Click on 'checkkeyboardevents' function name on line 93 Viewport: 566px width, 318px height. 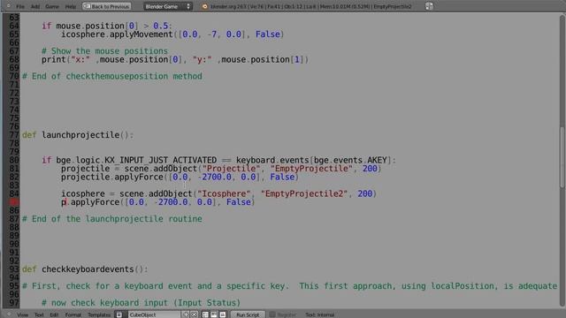point(88,269)
